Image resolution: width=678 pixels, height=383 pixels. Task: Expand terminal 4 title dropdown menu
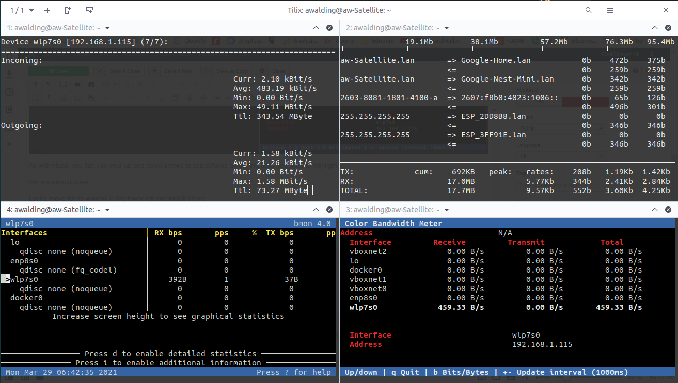coord(107,210)
